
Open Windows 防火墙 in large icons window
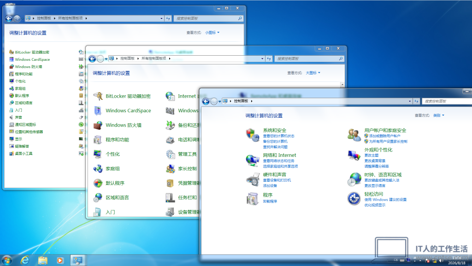(x=118, y=125)
